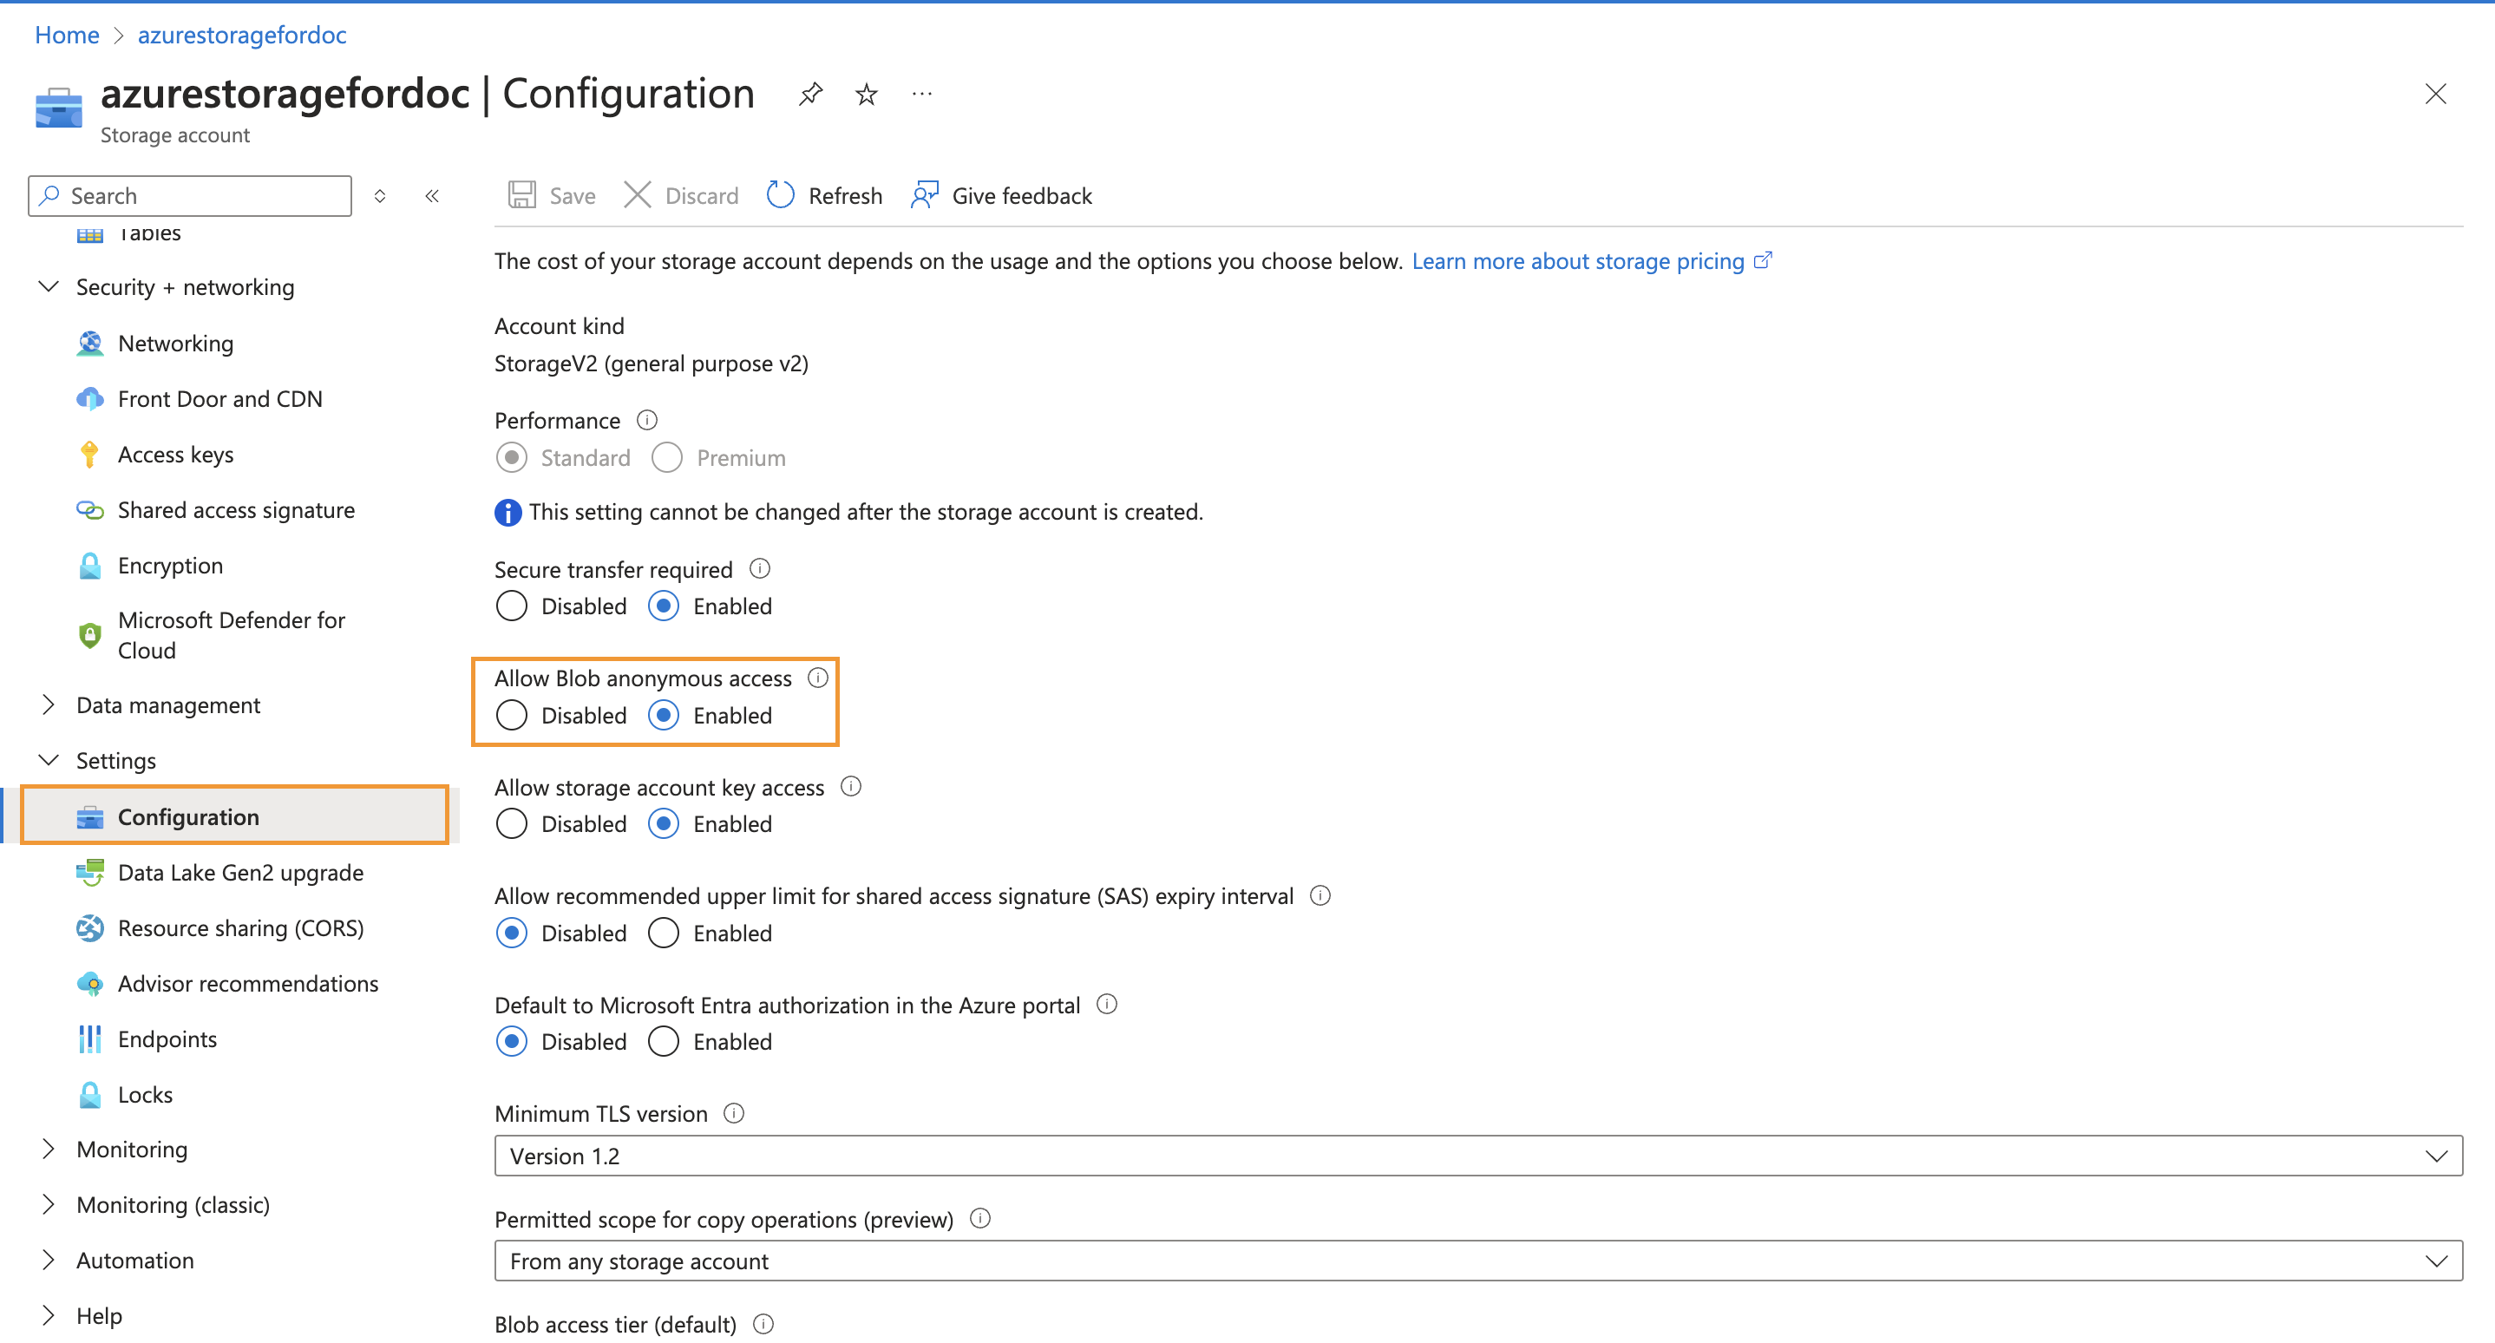This screenshot has height=1343, width=2495.
Task: Enable SAS expiry interval upper limit
Action: 664,934
